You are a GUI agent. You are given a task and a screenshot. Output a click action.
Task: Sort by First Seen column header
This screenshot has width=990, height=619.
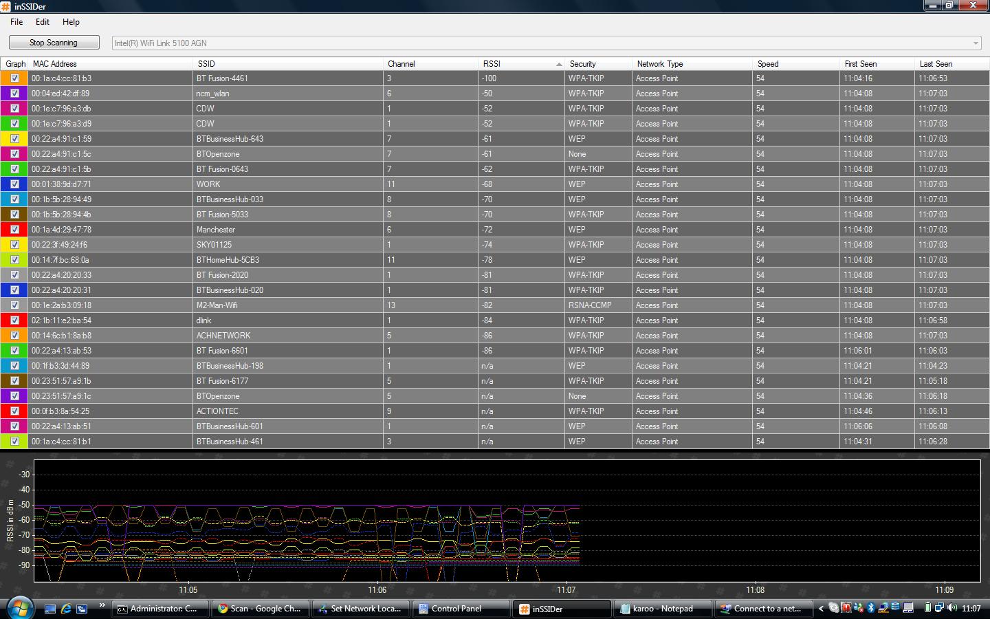tap(877, 64)
